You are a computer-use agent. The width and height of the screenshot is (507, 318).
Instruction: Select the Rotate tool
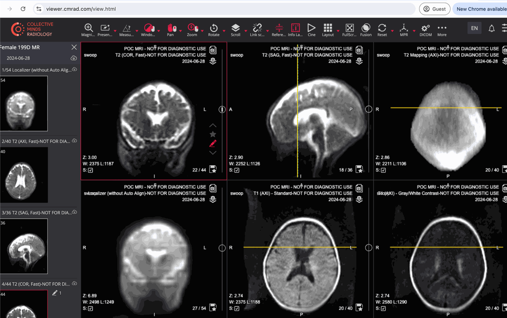coord(214,30)
